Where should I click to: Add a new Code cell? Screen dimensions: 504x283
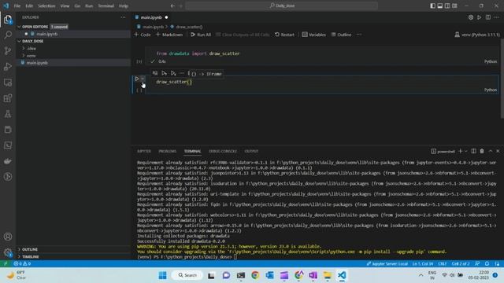[142, 35]
